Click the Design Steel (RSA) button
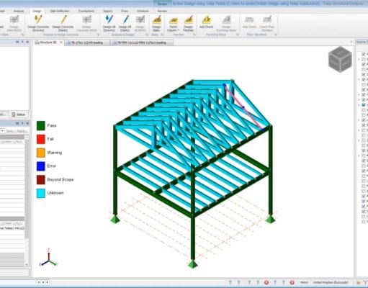 click(14, 23)
